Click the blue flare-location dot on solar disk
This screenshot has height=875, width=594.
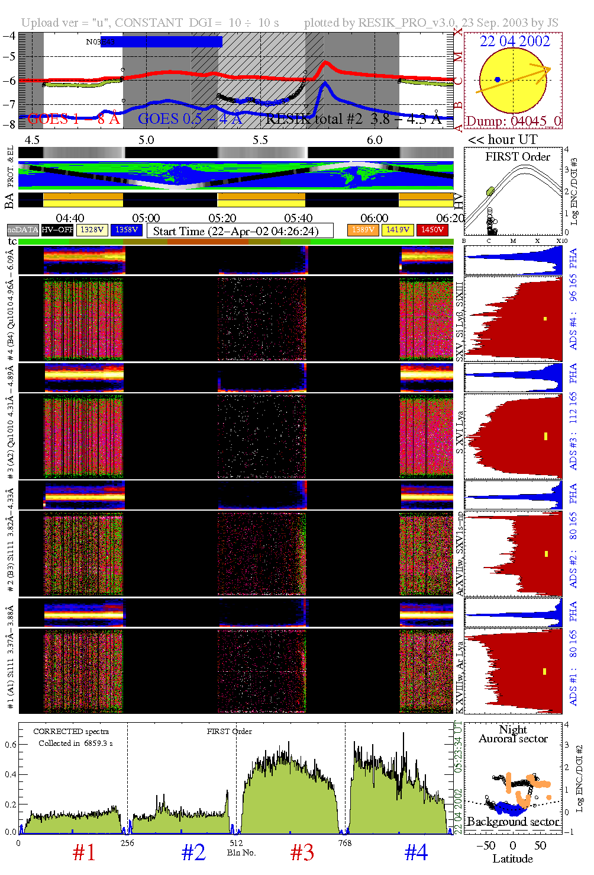point(498,79)
